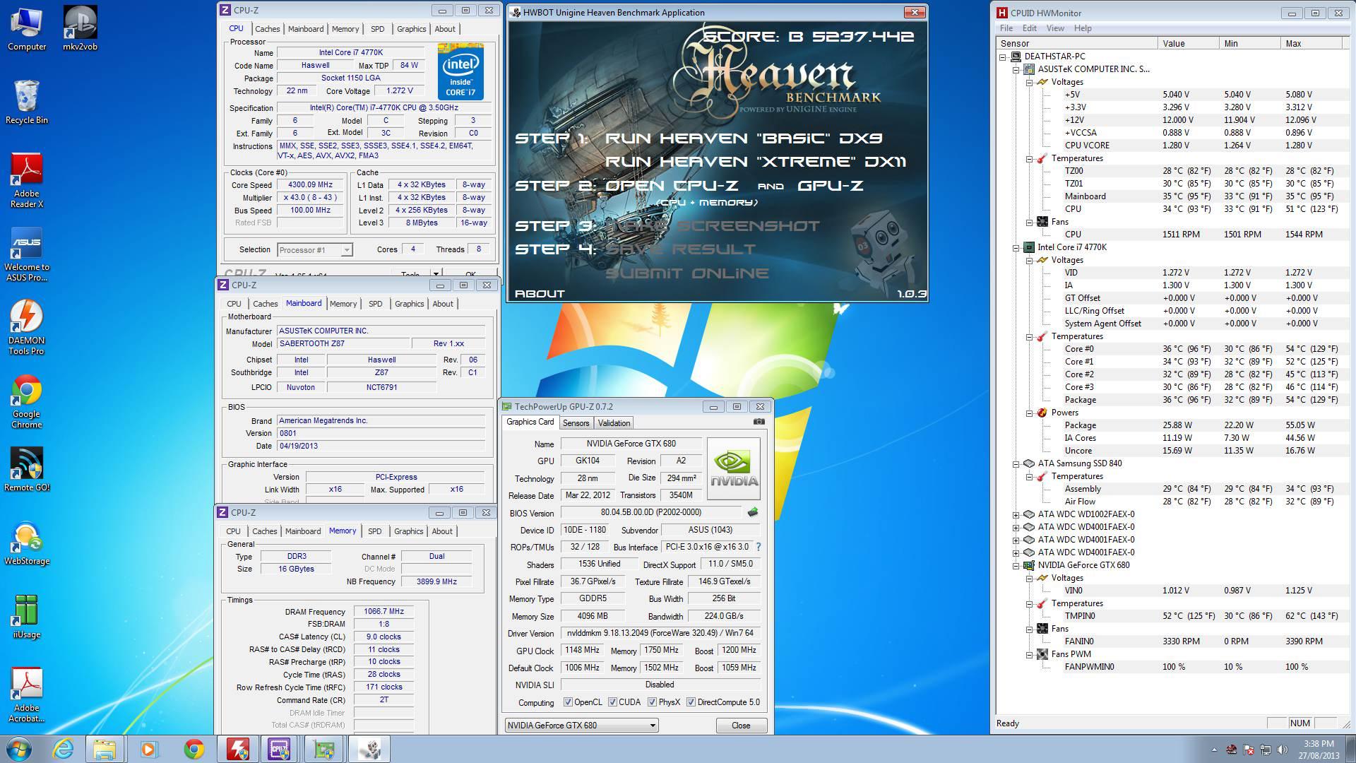Click ABOUT in HWBOT Heaven window
This screenshot has height=763, width=1356.
pos(540,293)
